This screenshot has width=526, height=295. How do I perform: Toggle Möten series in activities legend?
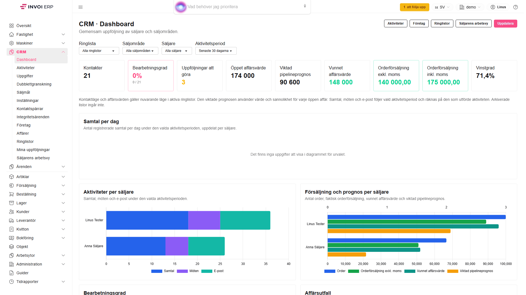click(x=188, y=271)
